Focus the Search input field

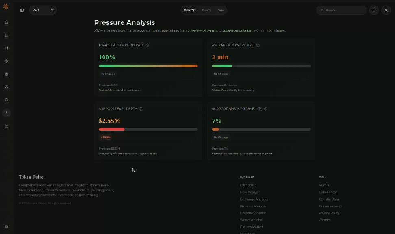[x=341, y=10]
